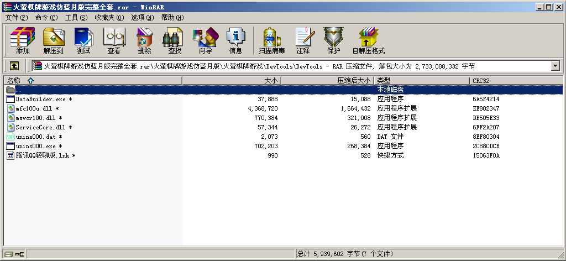Click the archive icon in address bar
The image size is (566, 261).
[x=37, y=66]
